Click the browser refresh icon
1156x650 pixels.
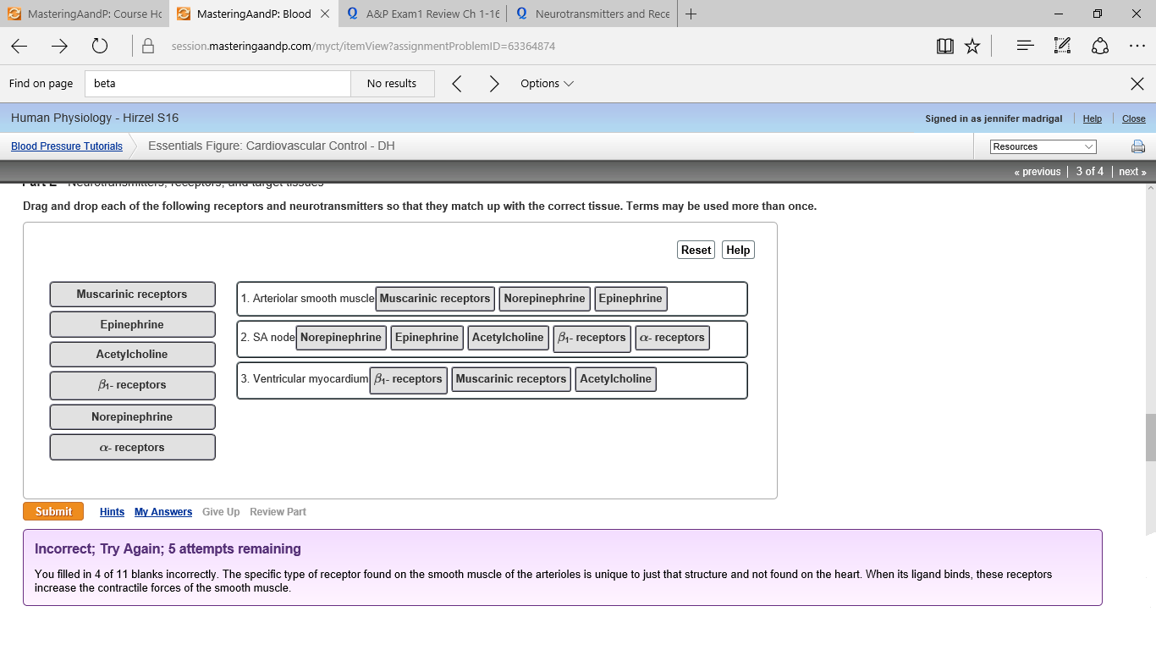coord(100,47)
